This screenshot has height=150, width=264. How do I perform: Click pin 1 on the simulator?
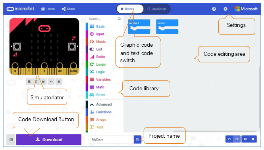pyautogui.click(x=29, y=69)
